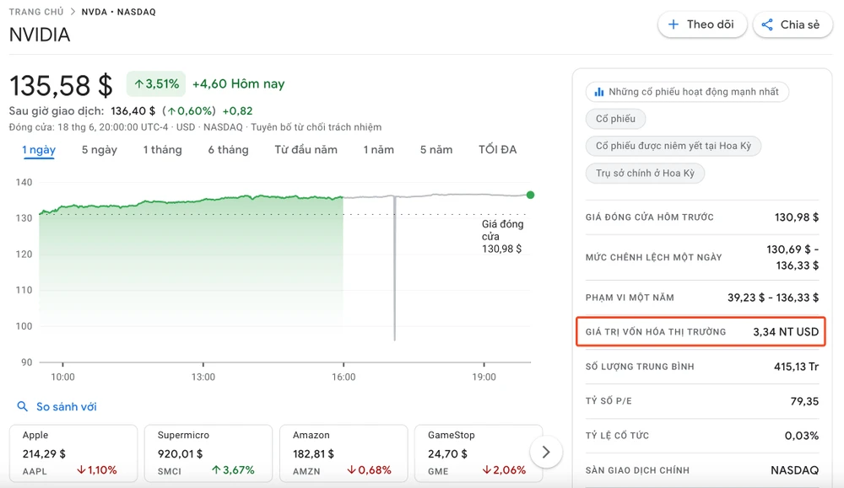The height and width of the screenshot is (488, 844).
Task: Click the green end-point dot on chart
Action: [x=530, y=195]
